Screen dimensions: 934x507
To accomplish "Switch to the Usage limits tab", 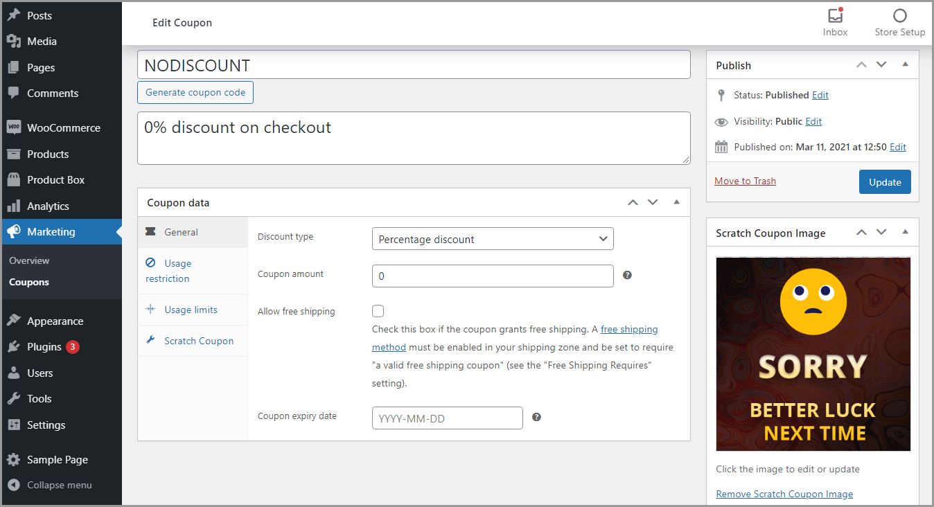I will [191, 310].
